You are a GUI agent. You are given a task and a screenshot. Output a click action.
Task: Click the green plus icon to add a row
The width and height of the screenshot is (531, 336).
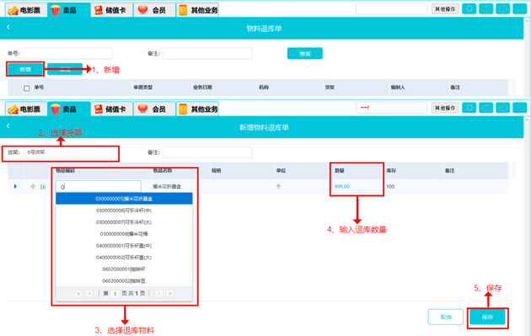click(x=33, y=186)
